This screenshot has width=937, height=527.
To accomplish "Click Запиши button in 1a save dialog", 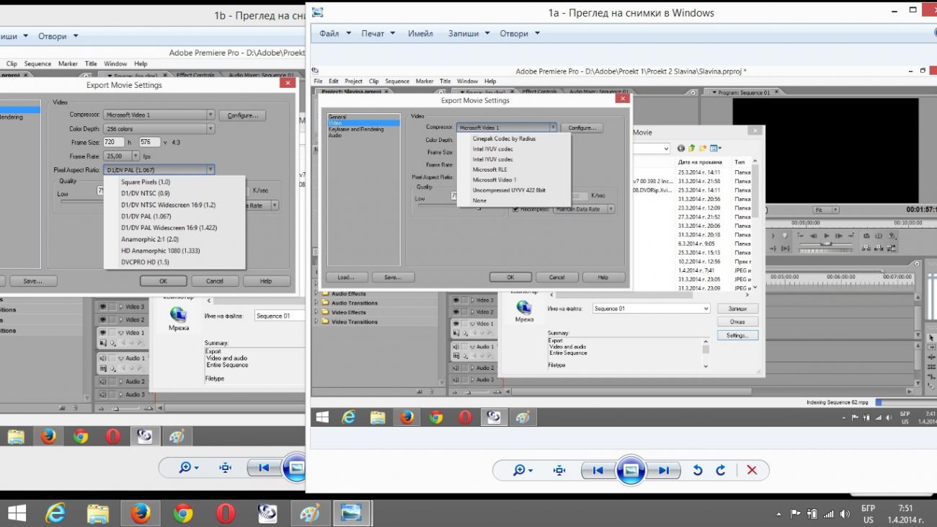I will click(737, 309).
